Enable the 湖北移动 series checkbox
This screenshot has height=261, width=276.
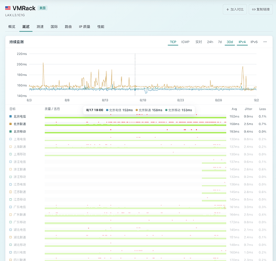coord(10,245)
